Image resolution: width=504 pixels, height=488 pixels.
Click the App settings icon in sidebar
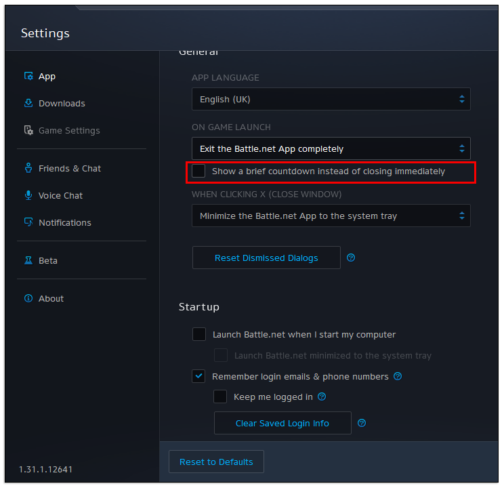(28, 76)
